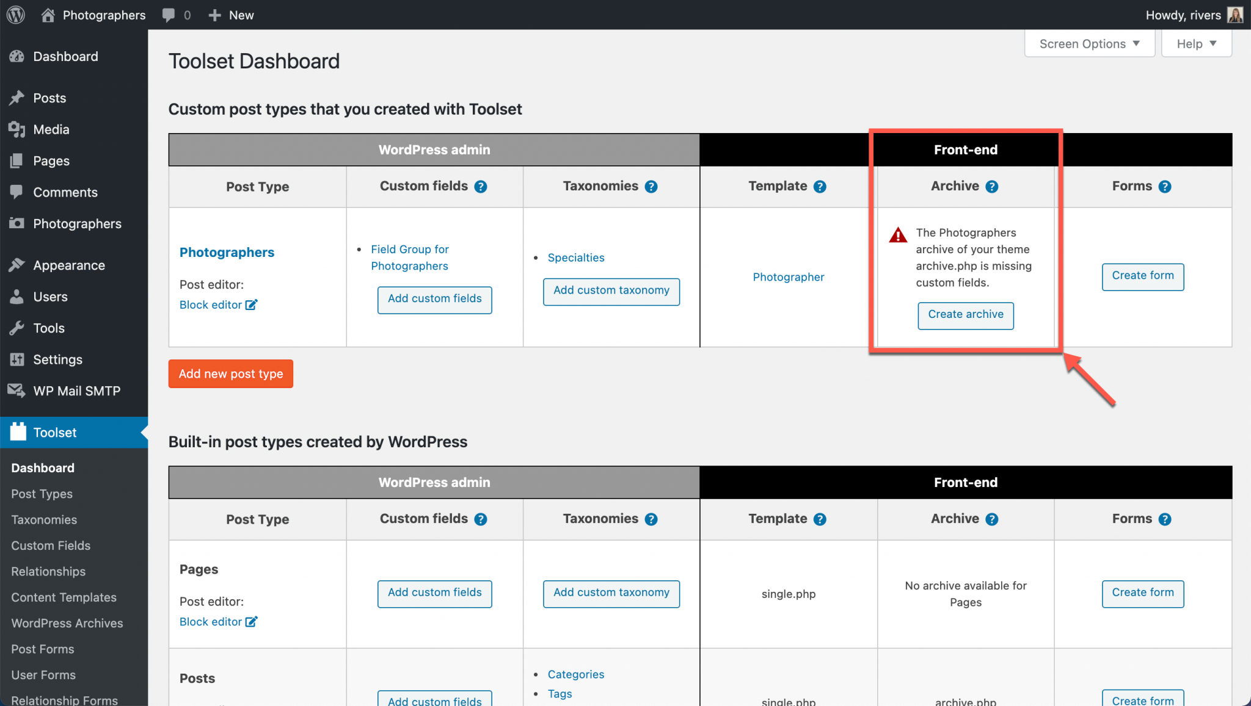Open the Specialties taxonomy link
Viewport: 1251px width, 706px height.
click(576, 258)
